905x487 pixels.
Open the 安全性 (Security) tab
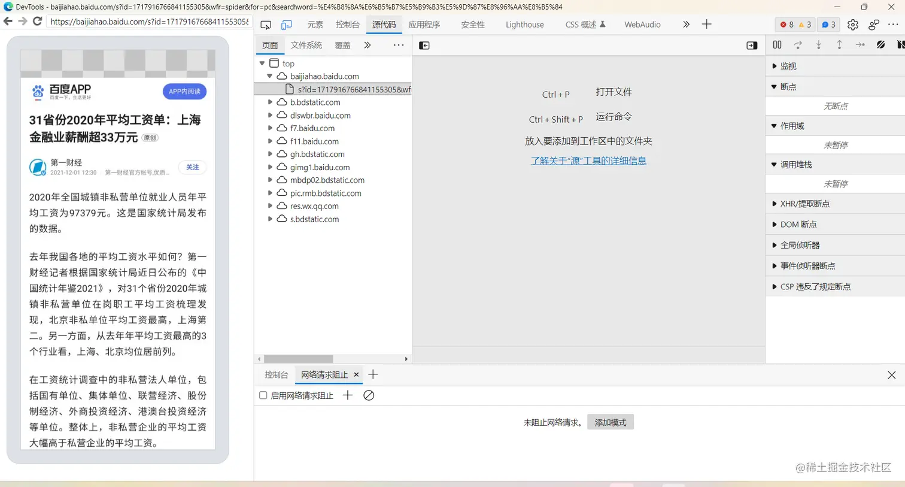(x=473, y=25)
